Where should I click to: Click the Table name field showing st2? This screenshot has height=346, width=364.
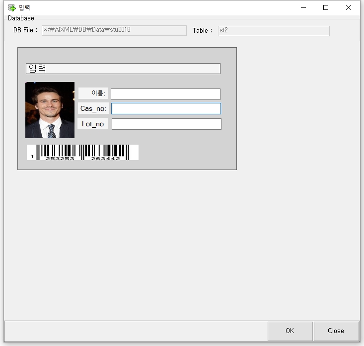click(x=273, y=31)
